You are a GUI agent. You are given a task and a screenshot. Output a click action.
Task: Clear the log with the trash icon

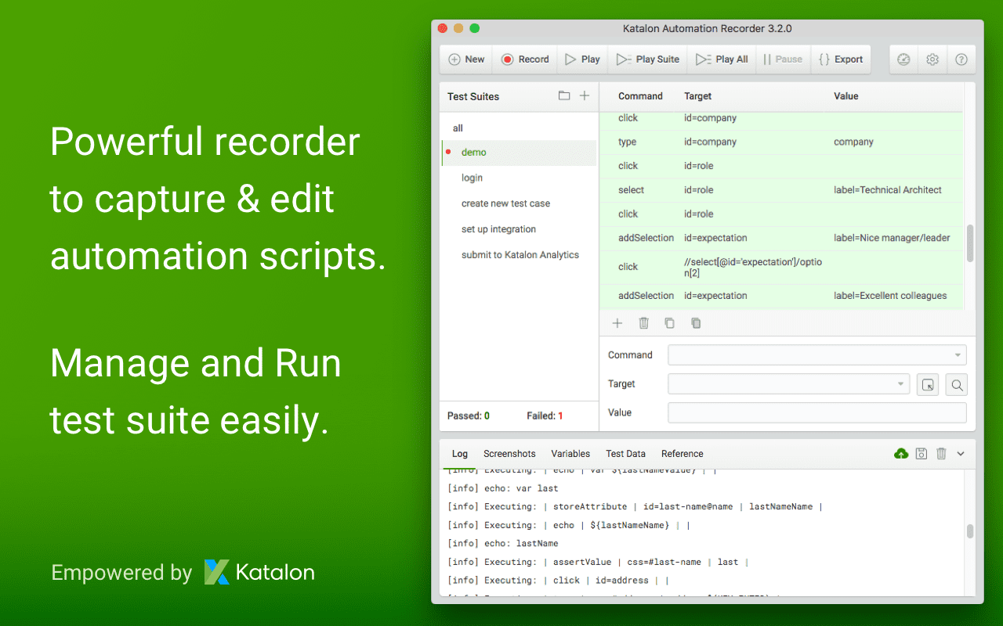tap(941, 453)
